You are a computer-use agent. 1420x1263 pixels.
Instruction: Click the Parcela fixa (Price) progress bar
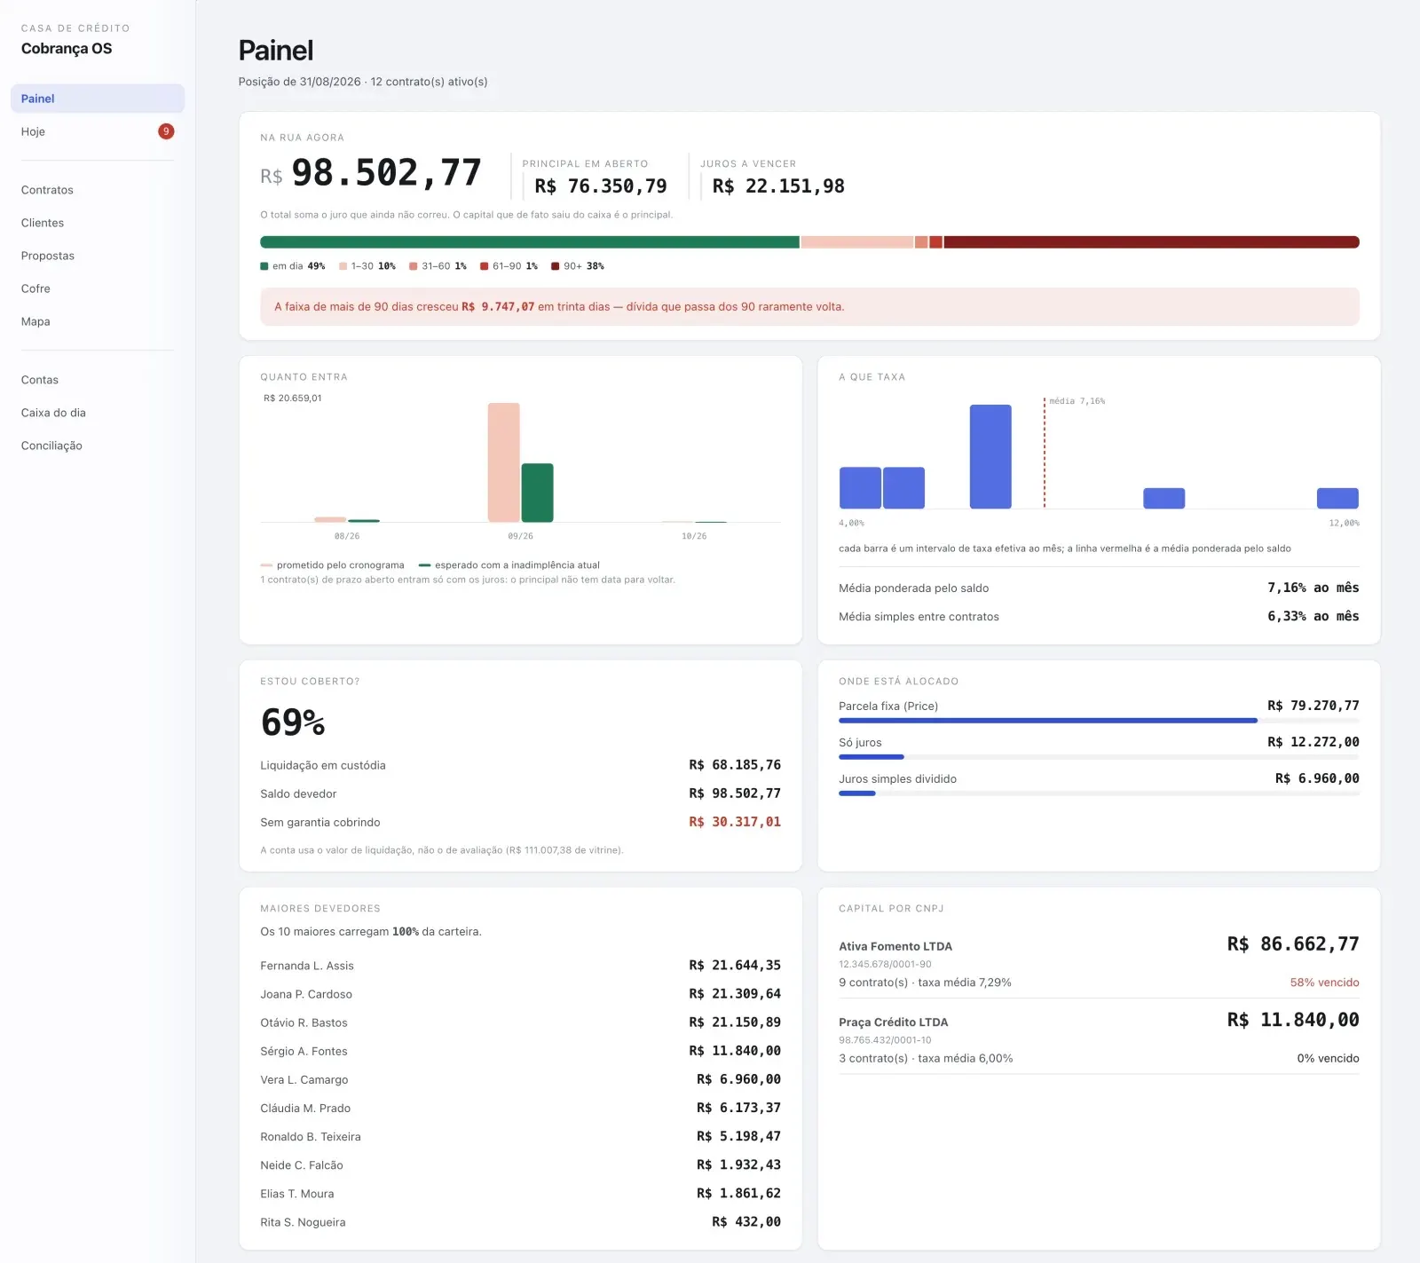1099,721
